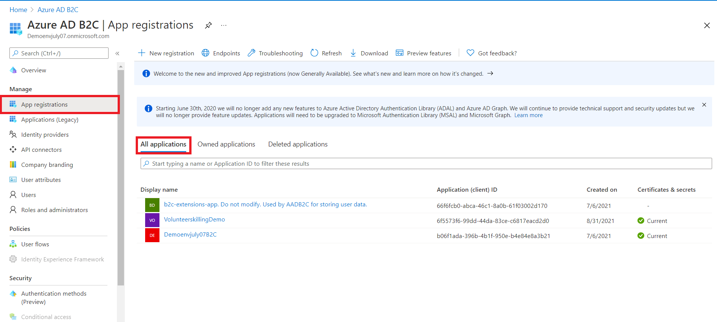This screenshot has height=322, width=717.
Task: Click the API connectors icon
Action: point(13,150)
